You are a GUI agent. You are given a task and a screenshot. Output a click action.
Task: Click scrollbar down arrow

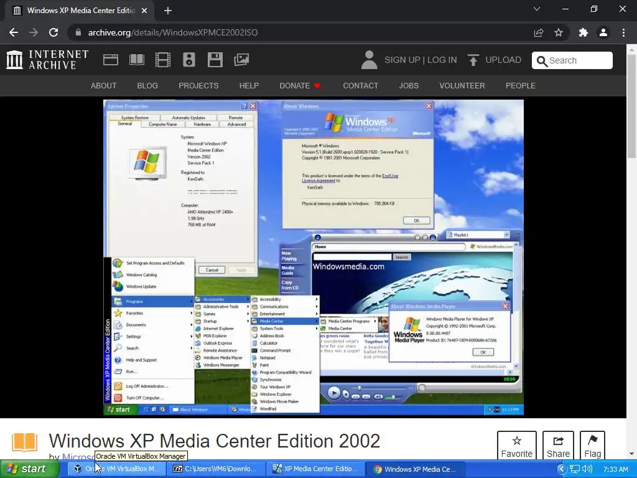(632, 454)
